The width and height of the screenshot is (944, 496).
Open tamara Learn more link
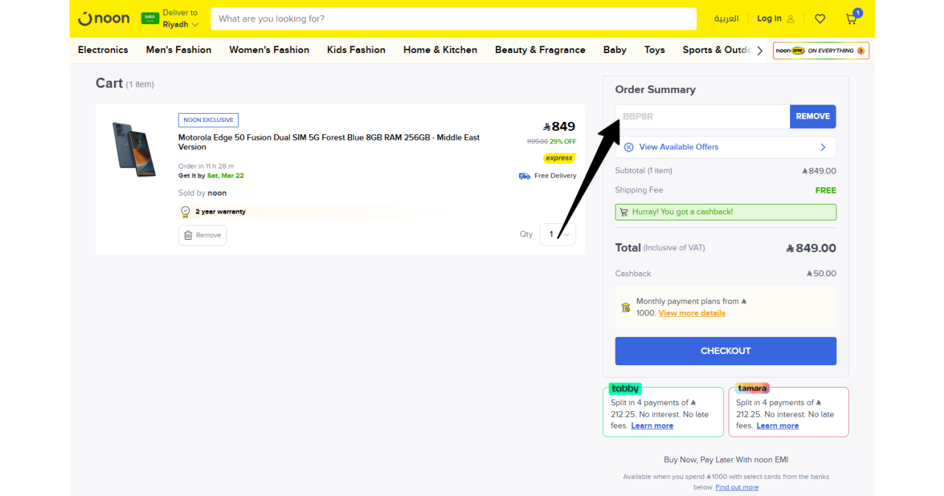click(778, 426)
